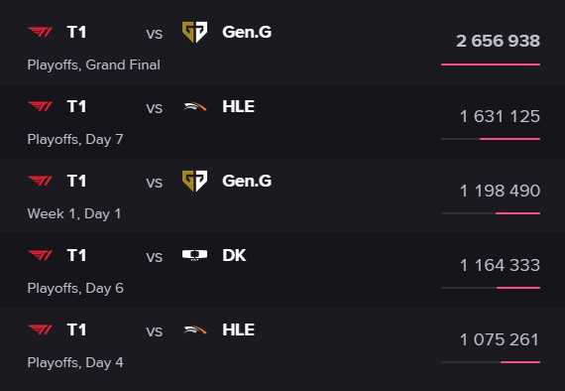This screenshot has width=565, height=391.
Task: Click the 2 656 938 viewers count
Action: coord(499,41)
